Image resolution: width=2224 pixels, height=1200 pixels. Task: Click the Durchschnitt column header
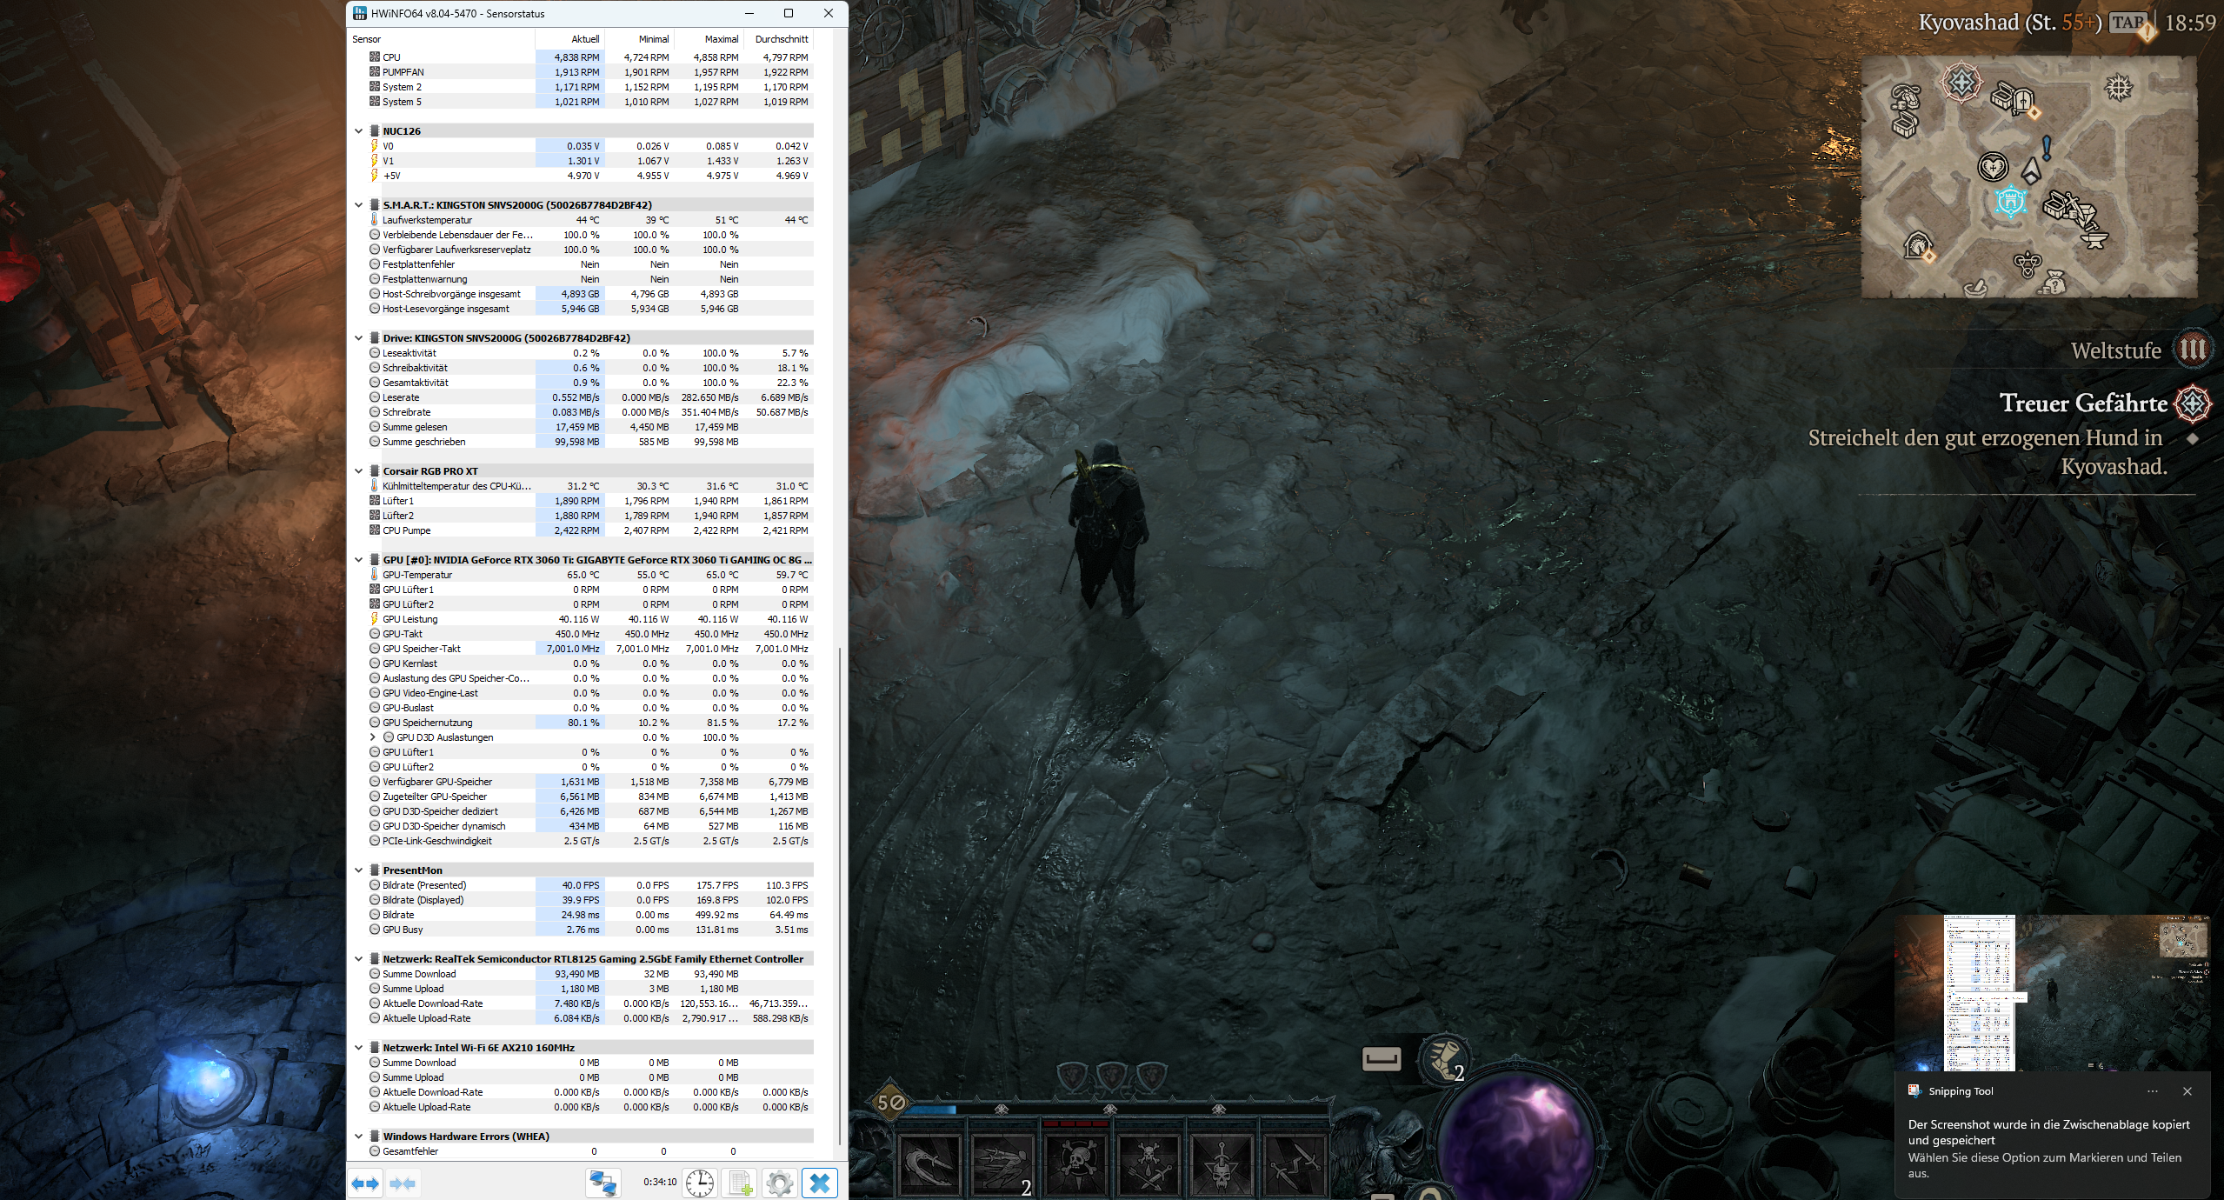coord(781,39)
